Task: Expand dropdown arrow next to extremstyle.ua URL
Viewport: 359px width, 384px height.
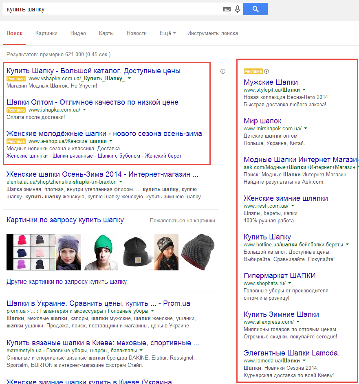Action: [141, 350]
